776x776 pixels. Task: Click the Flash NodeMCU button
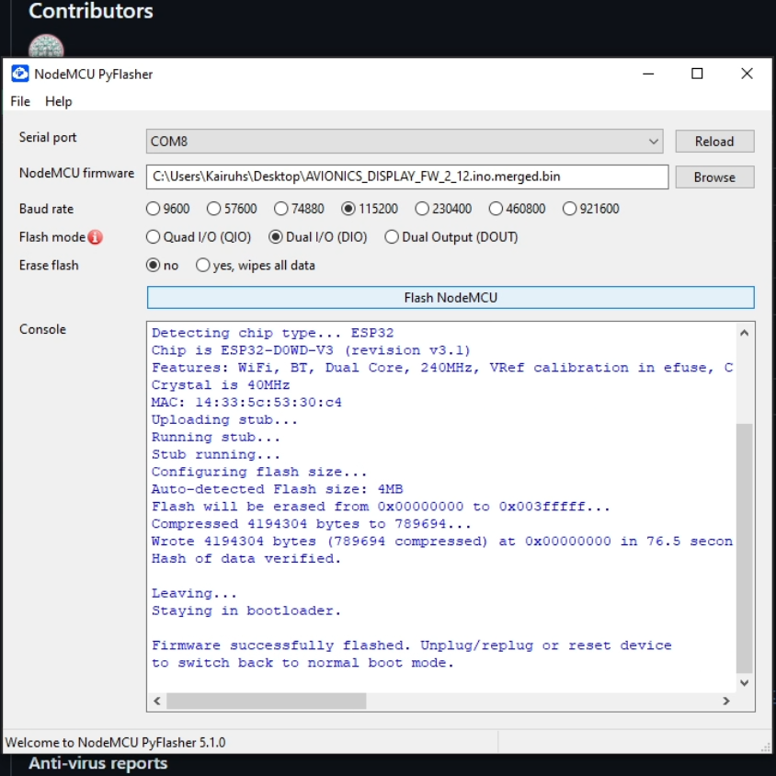point(451,297)
